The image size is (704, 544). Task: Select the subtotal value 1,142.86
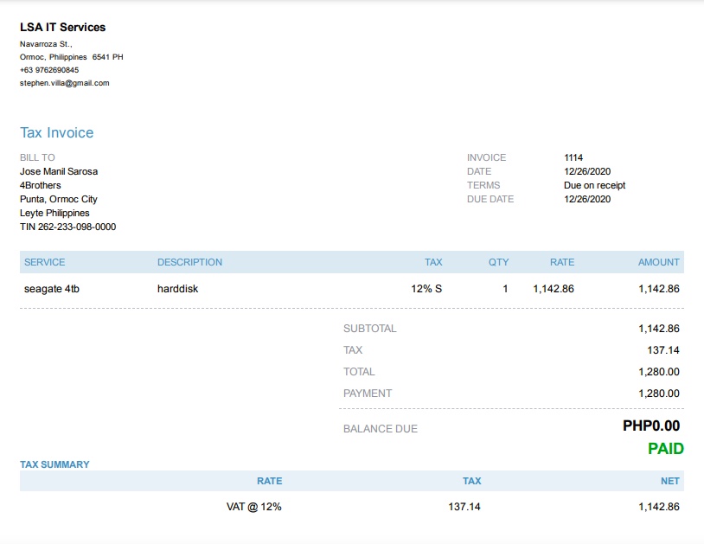[x=659, y=329]
